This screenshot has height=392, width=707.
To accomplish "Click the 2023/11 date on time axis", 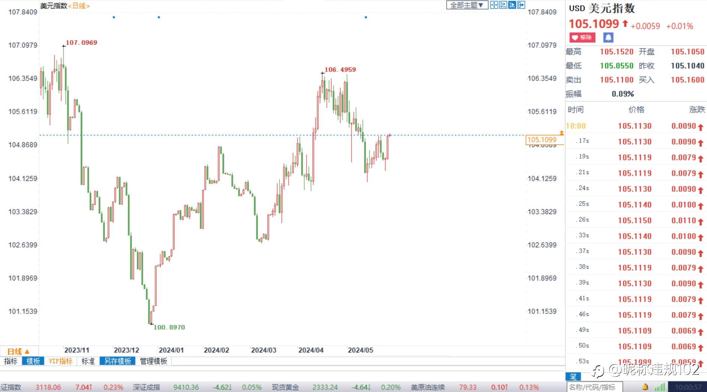I will [77, 350].
